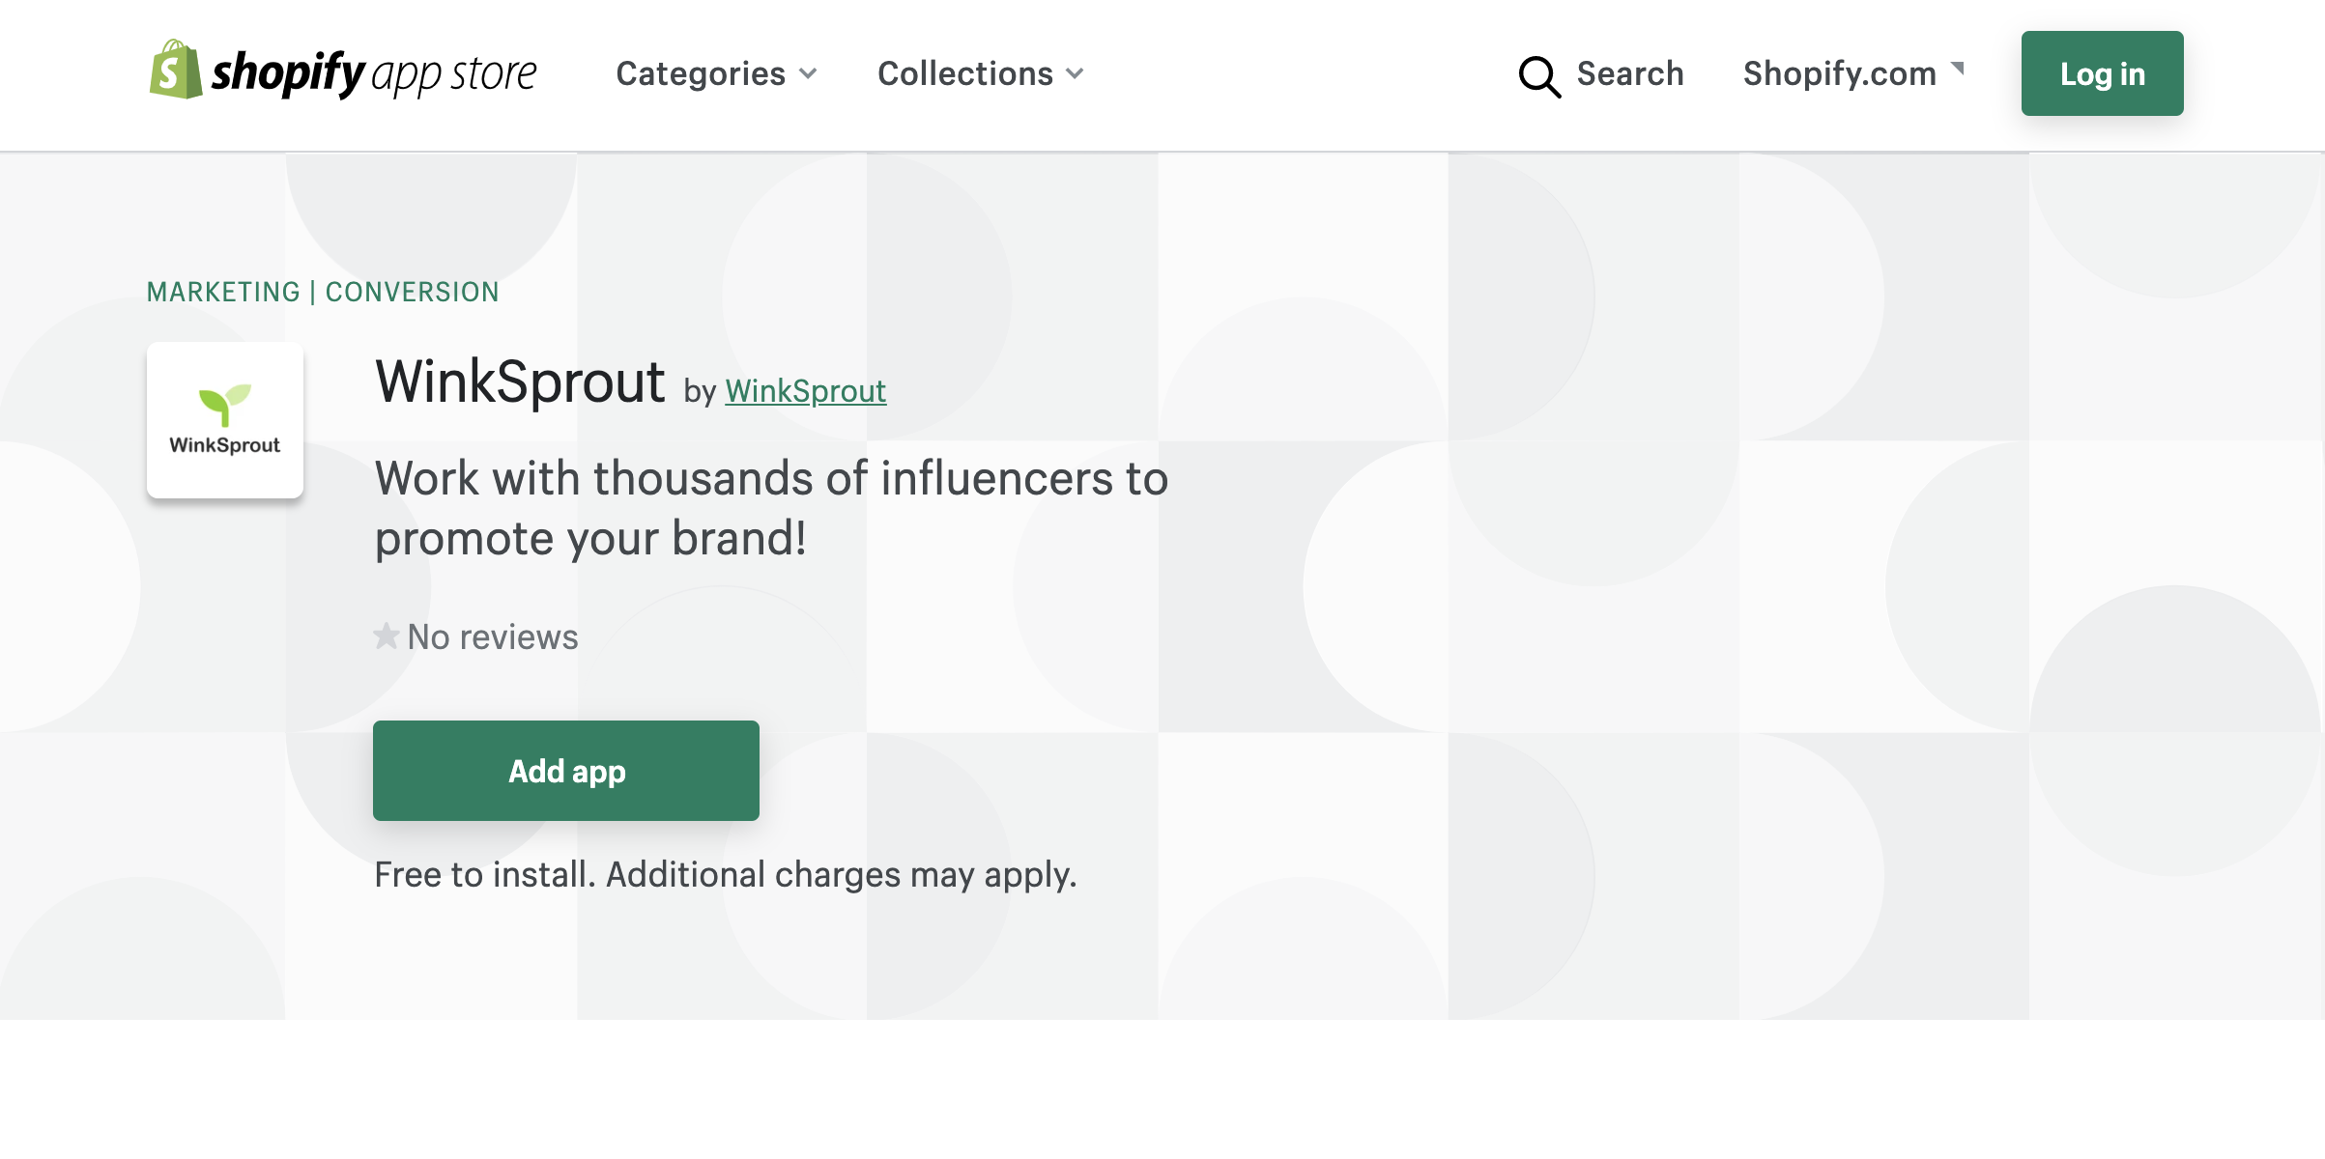Image resolution: width=2325 pixels, height=1159 pixels.
Task: Click the Search text label
Action: [x=1629, y=74]
